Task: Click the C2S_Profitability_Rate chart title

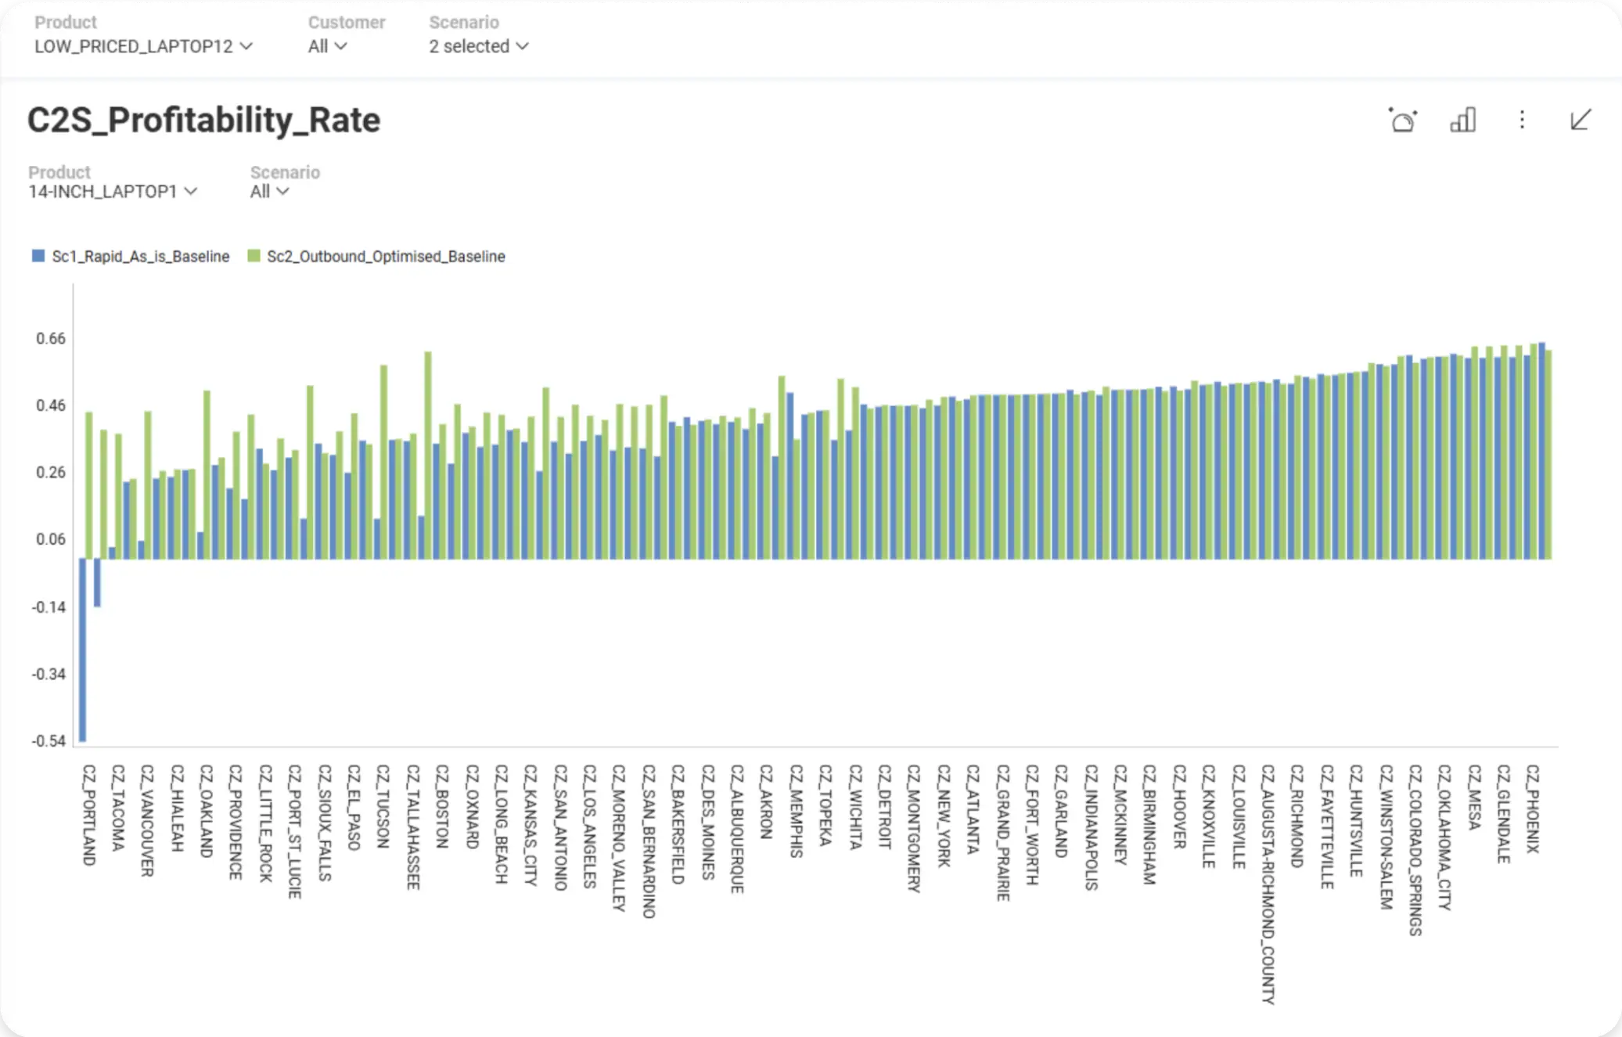Action: [203, 121]
